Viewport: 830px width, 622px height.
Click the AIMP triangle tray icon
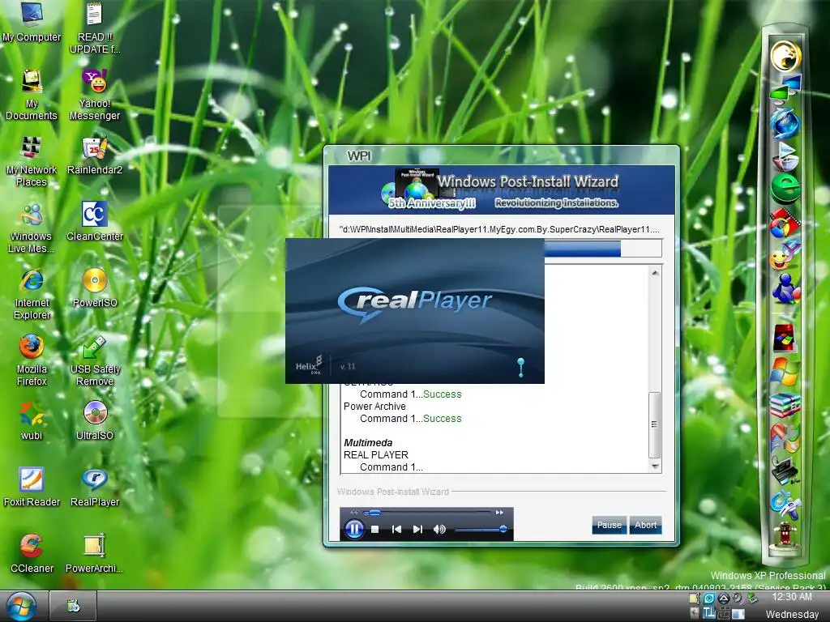pyautogui.click(x=723, y=599)
